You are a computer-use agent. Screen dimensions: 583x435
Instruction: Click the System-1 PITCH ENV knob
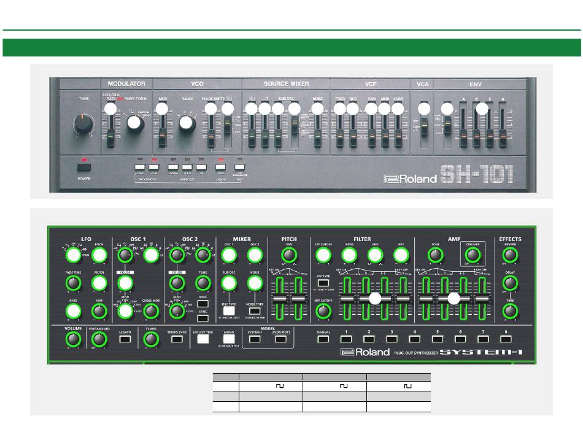pos(289,255)
